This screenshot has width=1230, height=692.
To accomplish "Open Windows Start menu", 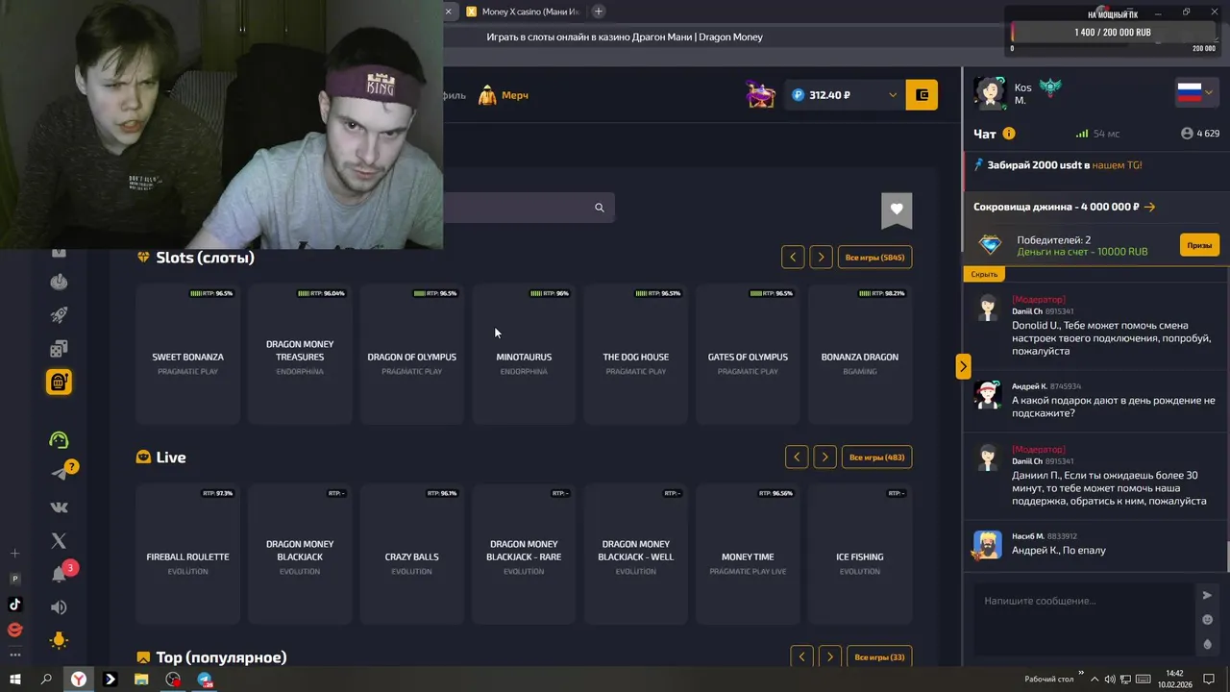I will click(x=15, y=680).
